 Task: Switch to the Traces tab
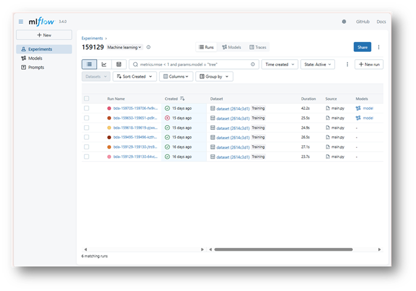(x=258, y=47)
